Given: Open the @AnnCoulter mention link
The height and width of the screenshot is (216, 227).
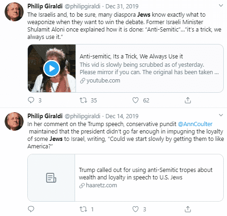Looking at the screenshot, I should tap(195, 124).
